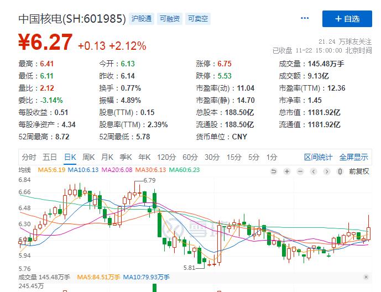Click the 均线 label above the chart

tap(24, 170)
